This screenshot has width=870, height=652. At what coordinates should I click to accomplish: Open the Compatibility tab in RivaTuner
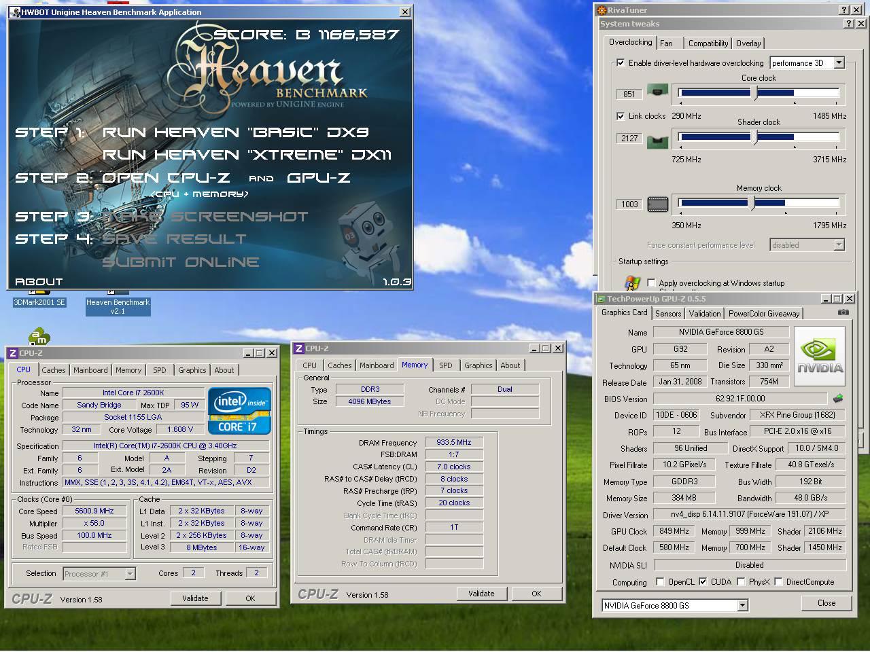[x=708, y=43]
